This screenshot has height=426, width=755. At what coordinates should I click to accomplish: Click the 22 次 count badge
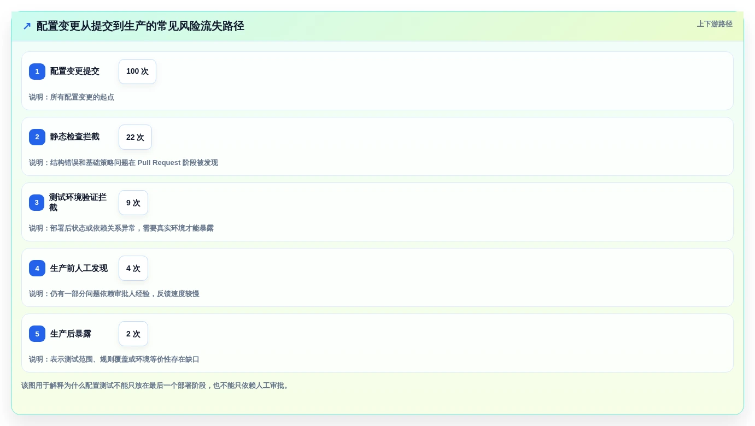coord(135,137)
